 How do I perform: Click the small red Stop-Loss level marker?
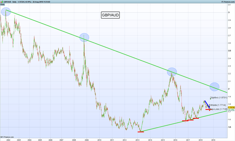(x=209, y=111)
